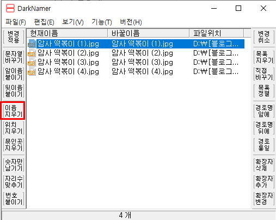Viewport: 276px width, 220px height.
Task: Click the 변경 취소 button
Action: 264,37
